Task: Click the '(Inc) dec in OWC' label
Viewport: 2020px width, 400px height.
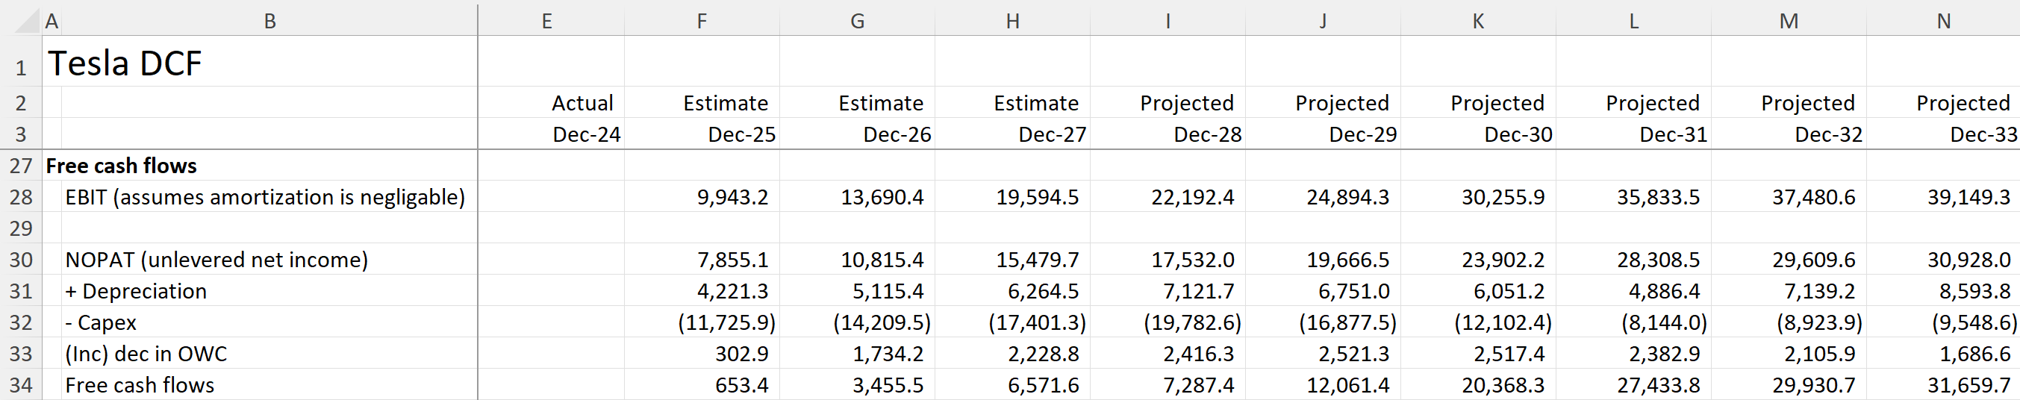Action: click(x=146, y=354)
